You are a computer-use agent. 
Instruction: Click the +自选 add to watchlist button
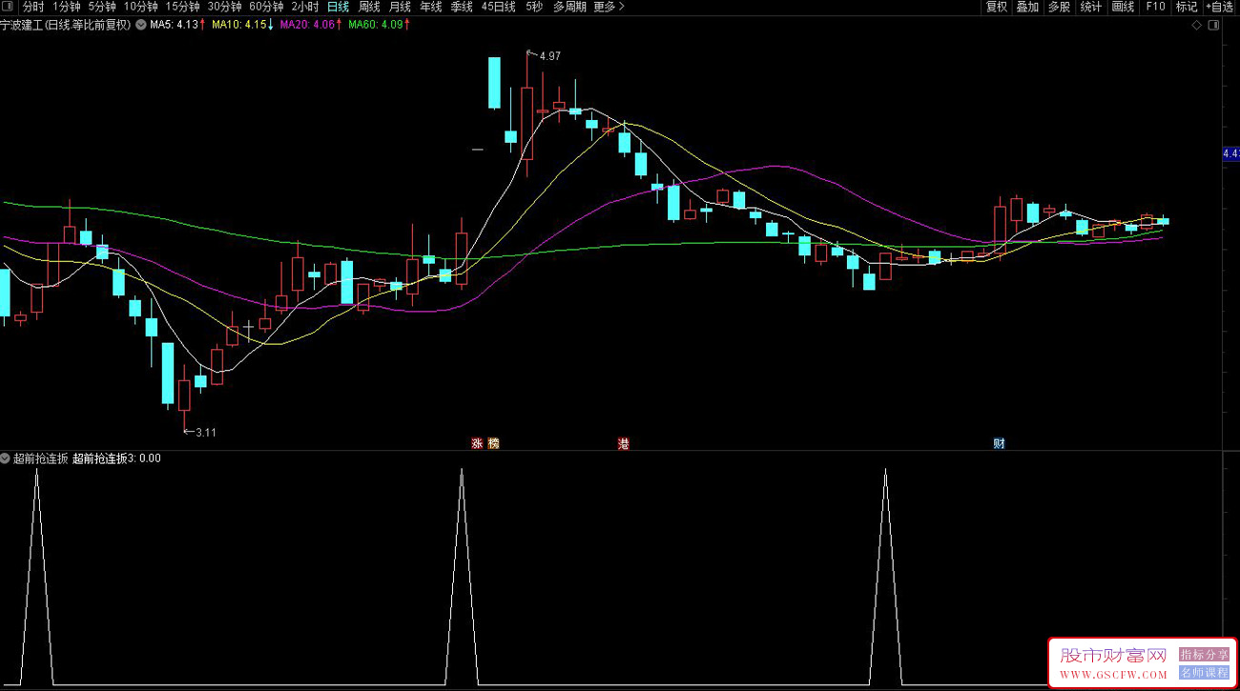(1219, 7)
